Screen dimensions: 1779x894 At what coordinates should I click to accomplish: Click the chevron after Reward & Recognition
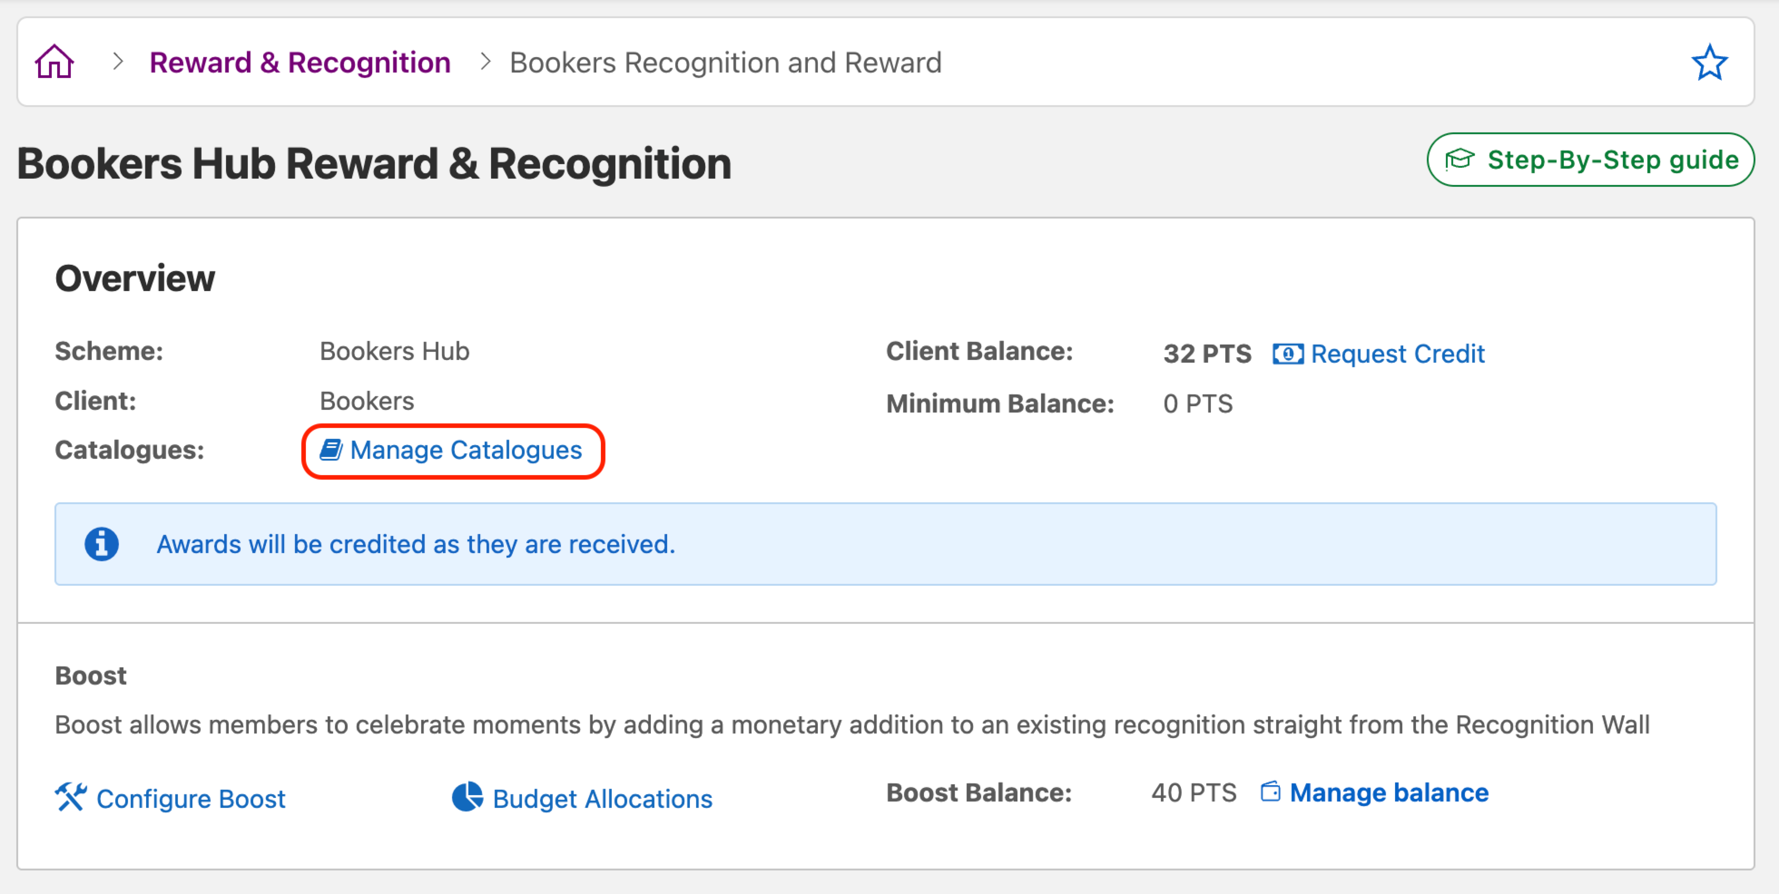pos(486,61)
